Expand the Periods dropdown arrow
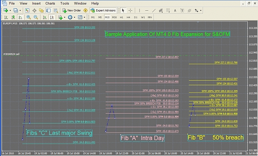The image size is (258, 156). click(74, 17)
